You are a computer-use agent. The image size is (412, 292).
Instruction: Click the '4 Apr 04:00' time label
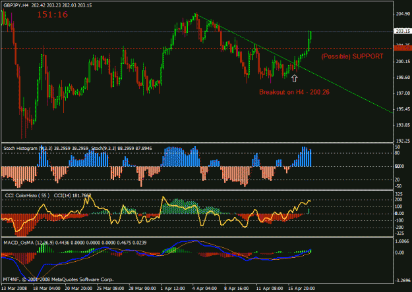pos(204,288)
